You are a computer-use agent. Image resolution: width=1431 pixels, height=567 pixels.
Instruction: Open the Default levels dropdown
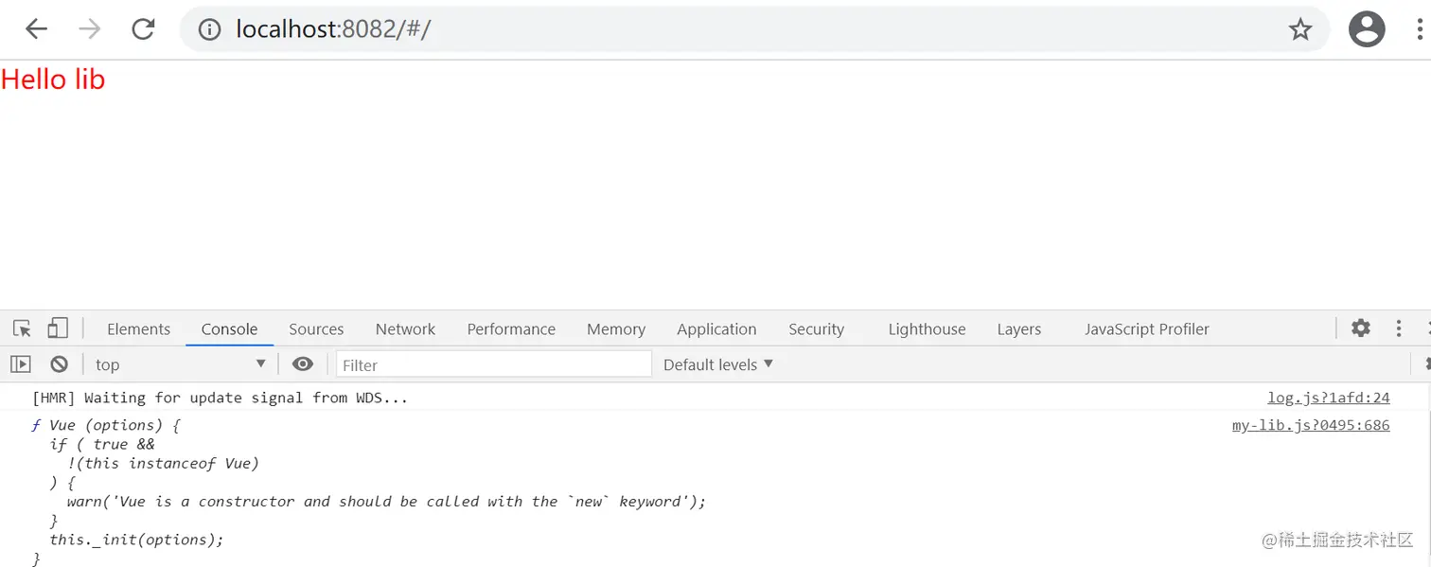[x=718, y=364]
